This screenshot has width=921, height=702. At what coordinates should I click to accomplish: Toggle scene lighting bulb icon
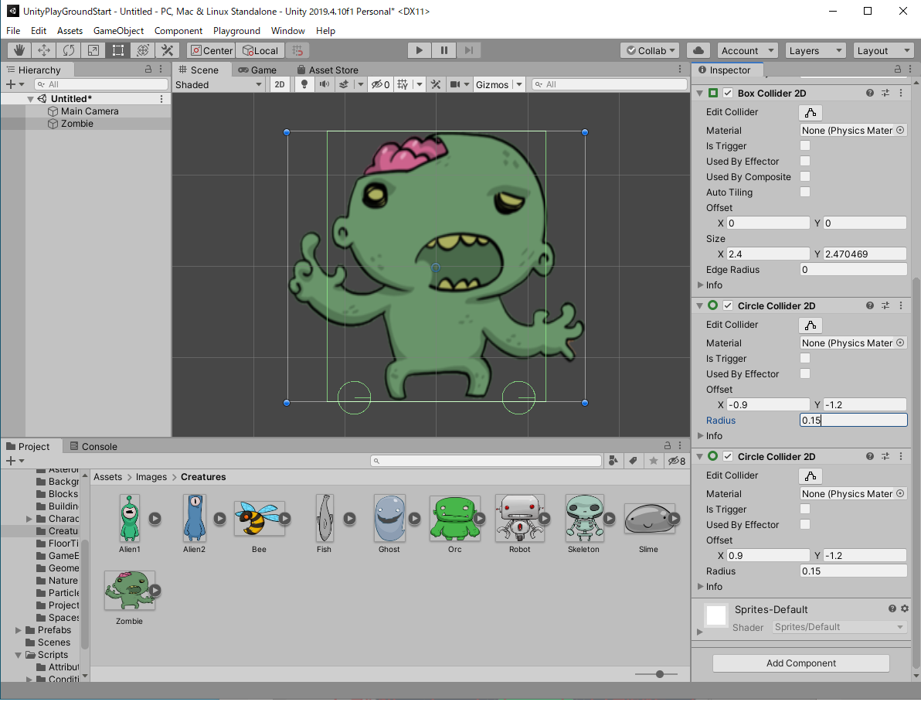pos(304,84)
